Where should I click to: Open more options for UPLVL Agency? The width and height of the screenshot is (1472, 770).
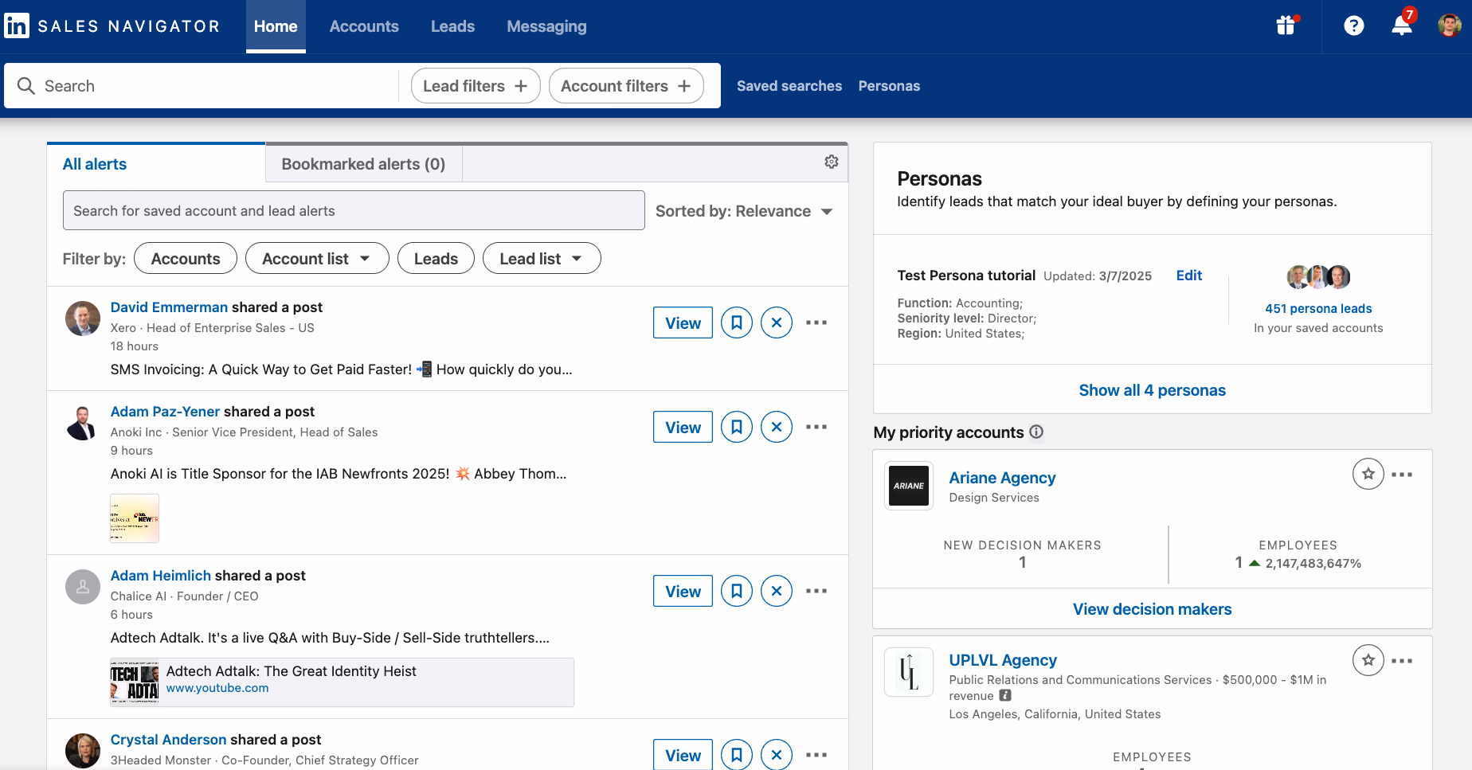click(x=1402, y=661)
